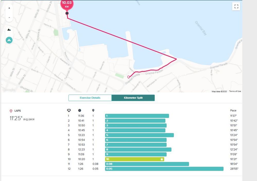Click the clock time column icon

pos(79,110)
